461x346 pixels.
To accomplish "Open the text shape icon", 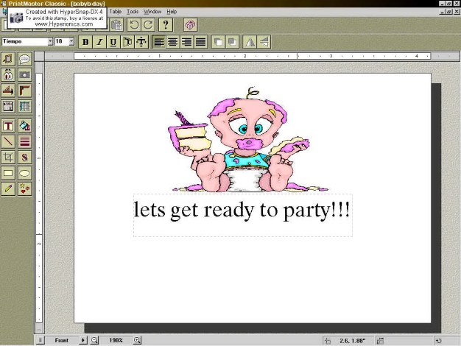I will [127, 42].
